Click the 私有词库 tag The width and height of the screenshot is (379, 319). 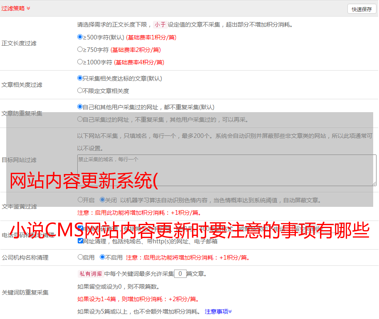(x=91, y=274)
